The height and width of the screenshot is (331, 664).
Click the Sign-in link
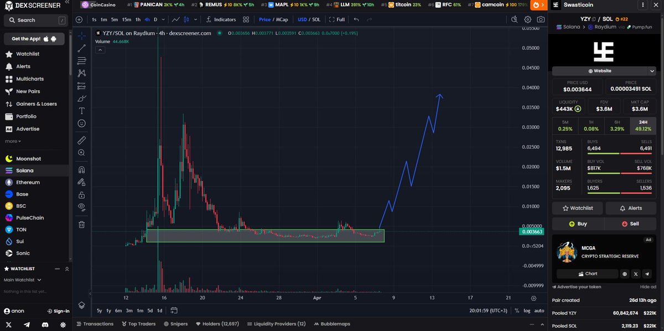tap(58, 311)
